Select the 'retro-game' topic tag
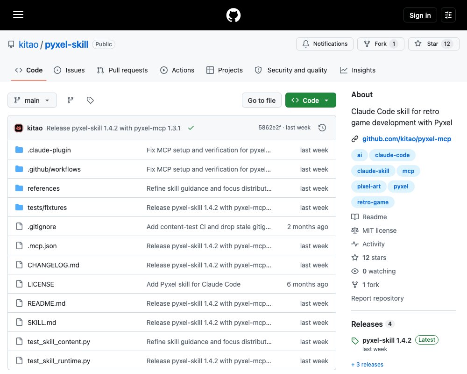The image size is (467, 374). point(373,202)
